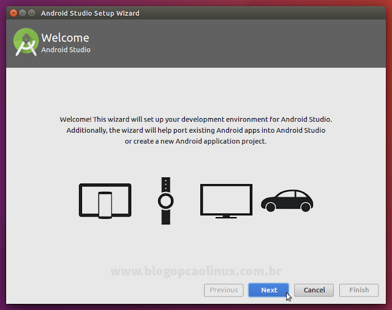The height and width of the screenshot is (310, 392).
Task: Click the Android Auto car icon
Action: tap(287, 201)
